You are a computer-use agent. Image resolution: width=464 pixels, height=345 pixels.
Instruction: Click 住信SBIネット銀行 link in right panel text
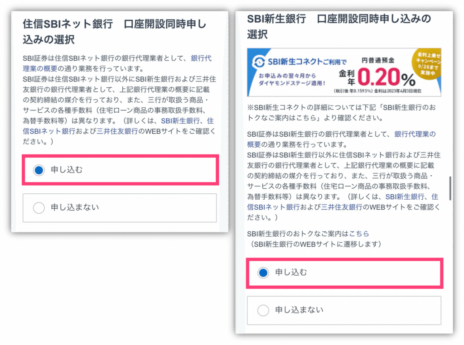point(343,202)
